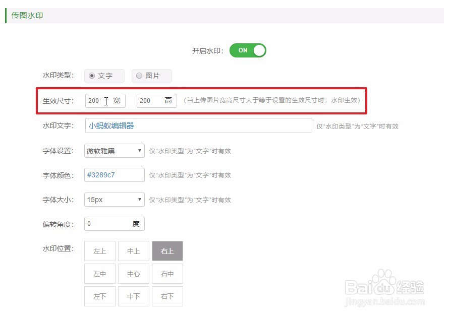Toggle off the 开启水印 switch
The image size is (450, 317).
[x=247, y=50]
